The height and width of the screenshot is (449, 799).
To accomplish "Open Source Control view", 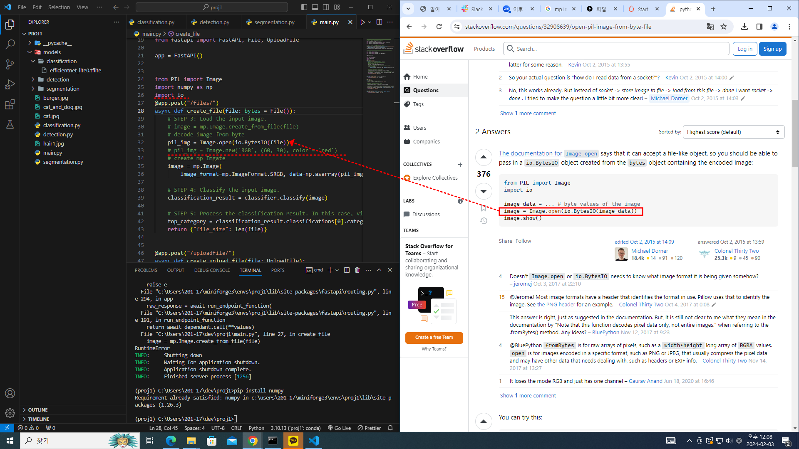I will (x=10, y=64).
